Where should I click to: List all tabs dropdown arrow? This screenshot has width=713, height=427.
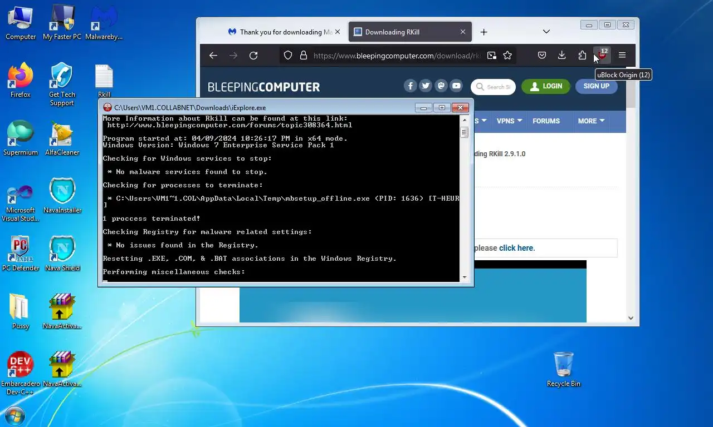click(x=546, y=32)
